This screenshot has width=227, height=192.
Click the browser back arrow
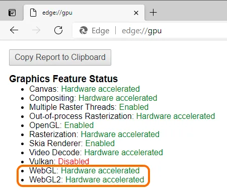coord(14,30)
